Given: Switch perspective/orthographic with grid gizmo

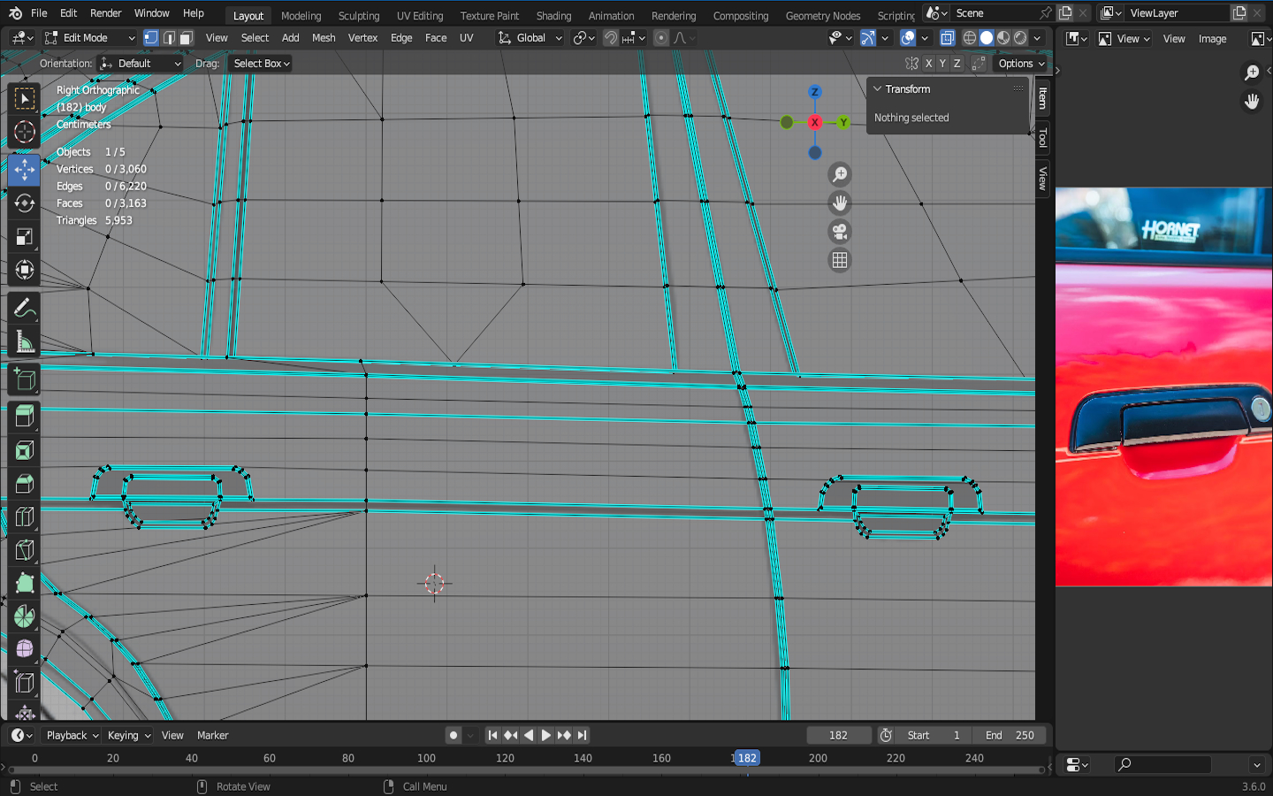Looking at the screenshot, I should pos(840,260).
